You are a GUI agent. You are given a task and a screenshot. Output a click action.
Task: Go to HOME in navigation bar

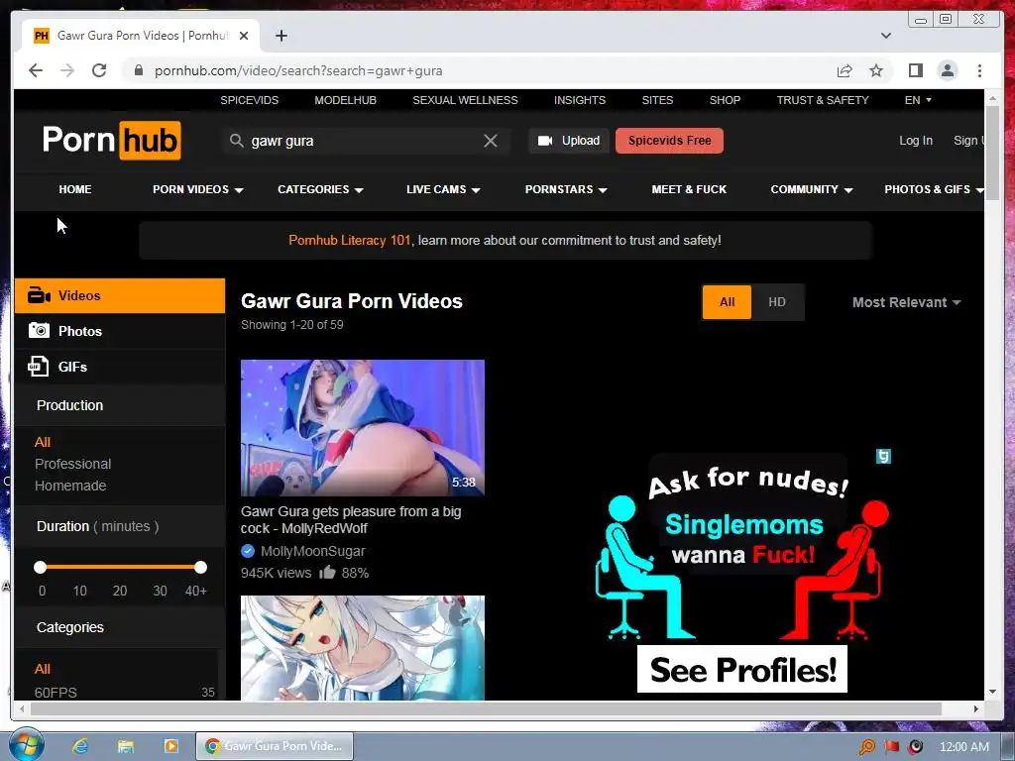75,189
